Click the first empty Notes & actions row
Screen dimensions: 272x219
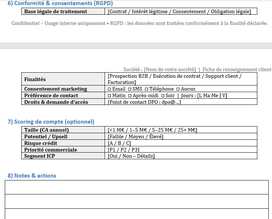[x=136, y=187]
